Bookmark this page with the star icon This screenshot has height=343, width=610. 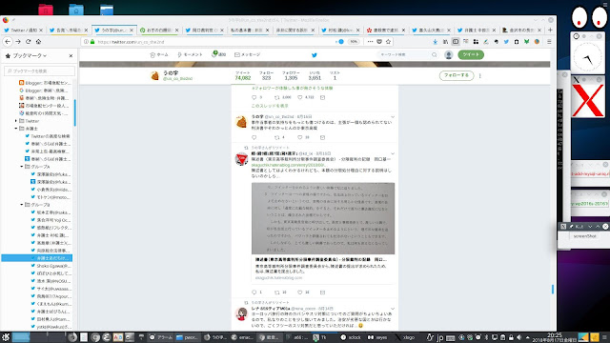388,42
